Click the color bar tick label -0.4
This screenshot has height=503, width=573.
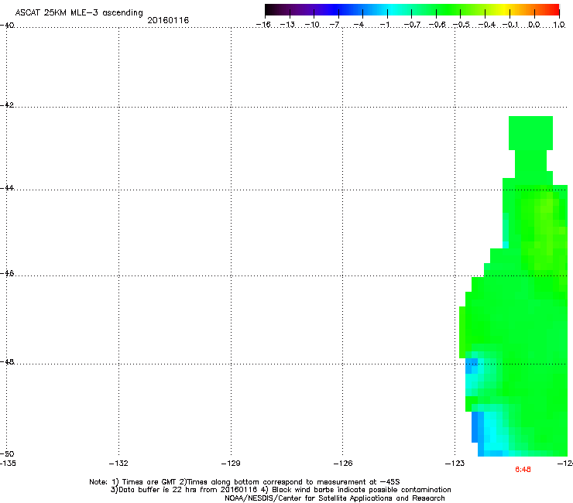[486, 25]
